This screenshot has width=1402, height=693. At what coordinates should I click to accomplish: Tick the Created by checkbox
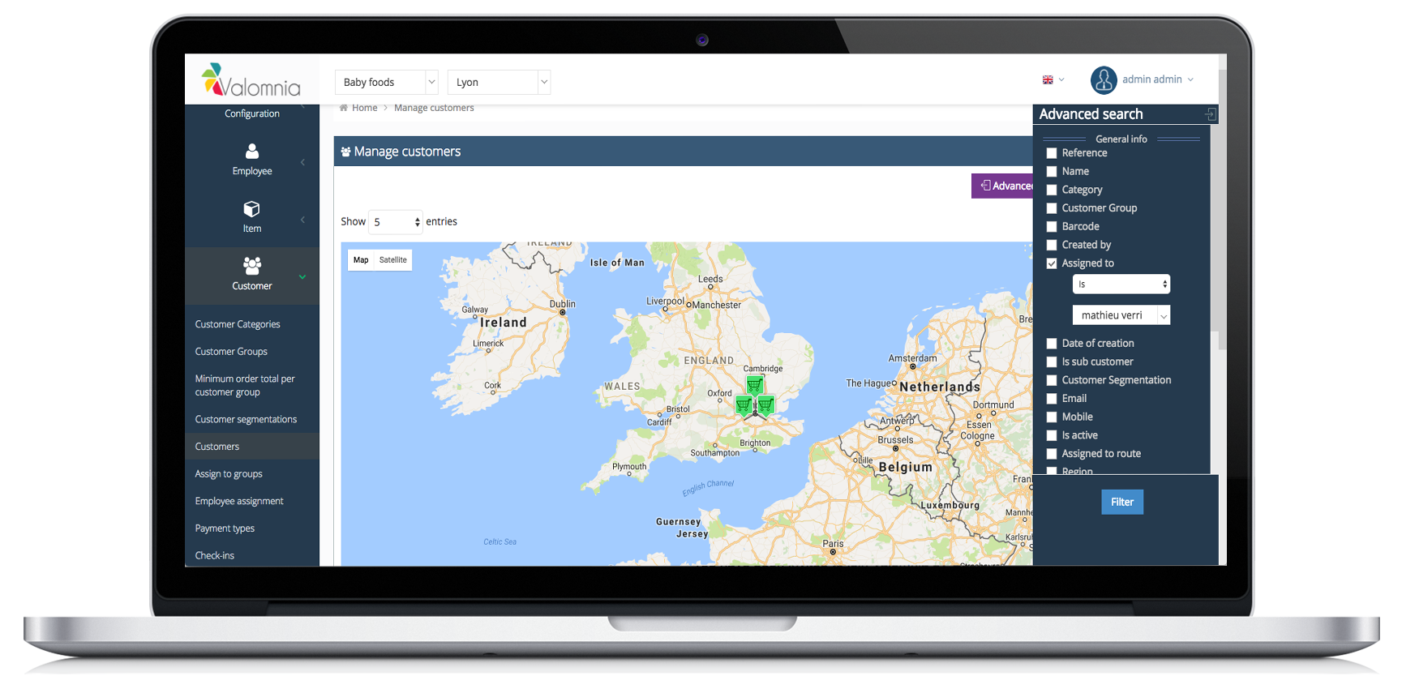click(1052, 245)
